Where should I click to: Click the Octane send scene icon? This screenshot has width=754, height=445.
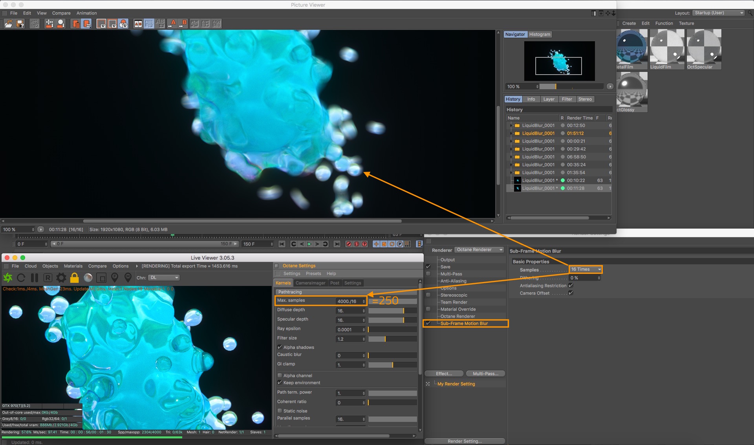8,278
